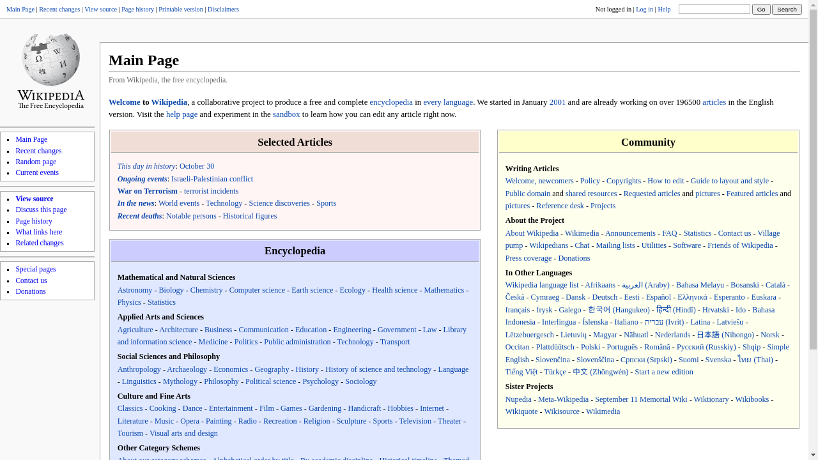
Task: Open Current events from the sidebar
Action: pyautogui.click(x=37, y=172)
